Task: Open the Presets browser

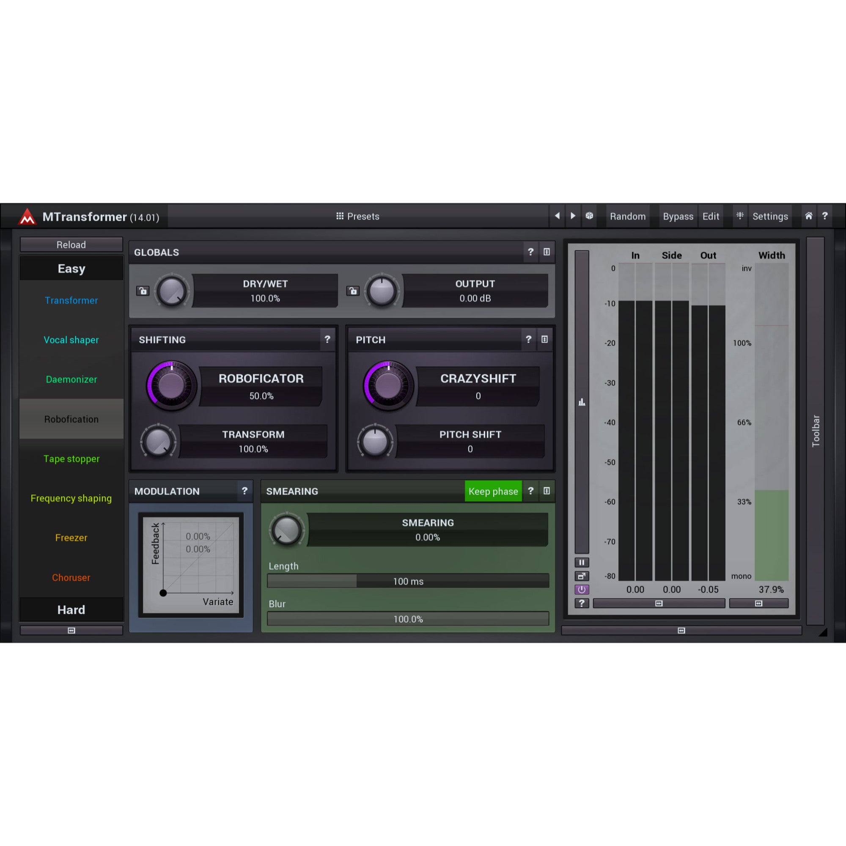Action: (358, 216)
